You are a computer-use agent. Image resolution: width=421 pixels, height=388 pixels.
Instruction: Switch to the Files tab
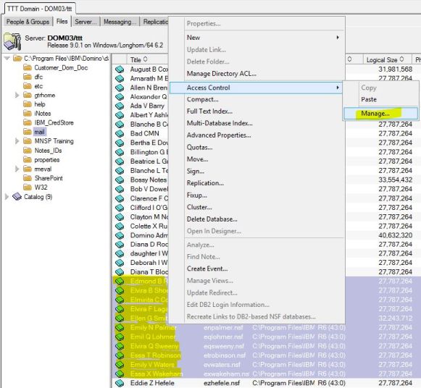[x=62, y=22]
